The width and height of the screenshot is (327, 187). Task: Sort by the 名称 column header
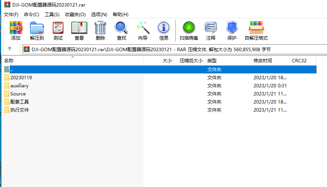(x=73, y=61)
